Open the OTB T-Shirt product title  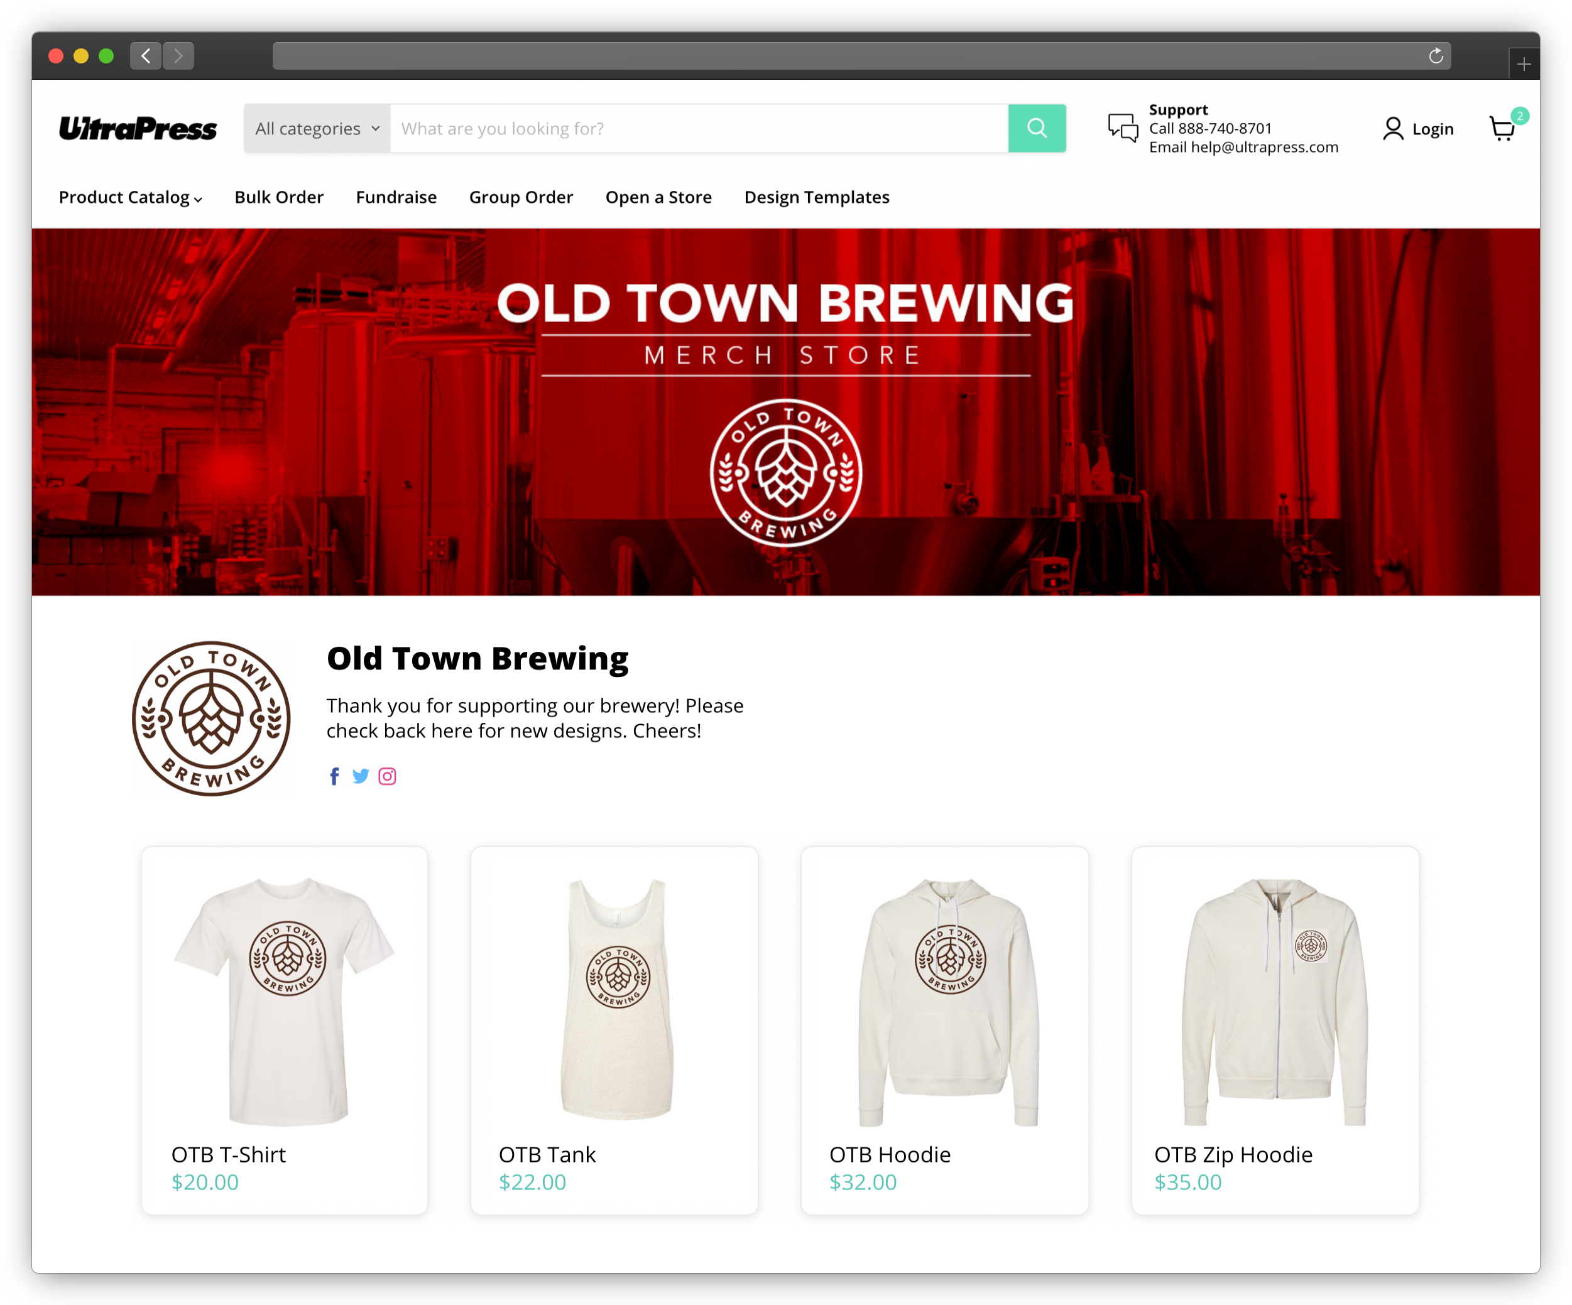pos(228,1155)
